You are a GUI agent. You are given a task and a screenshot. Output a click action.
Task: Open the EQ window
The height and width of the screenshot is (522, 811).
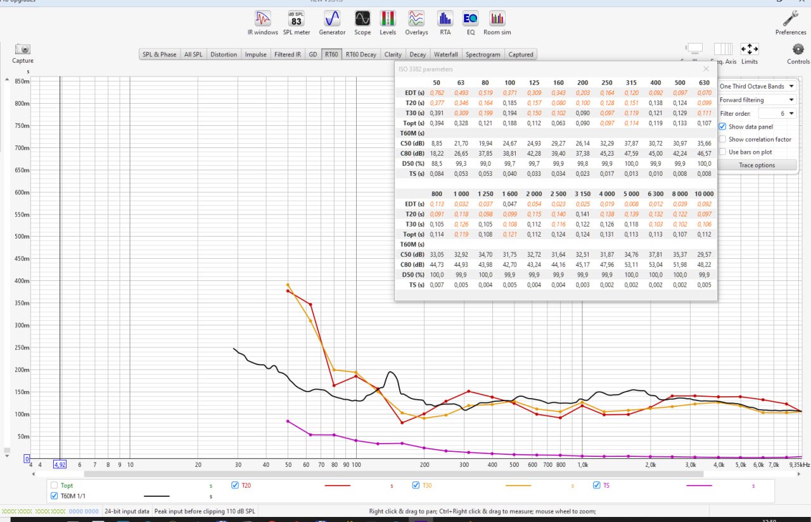pyautogui.click(x=470, y=23)
